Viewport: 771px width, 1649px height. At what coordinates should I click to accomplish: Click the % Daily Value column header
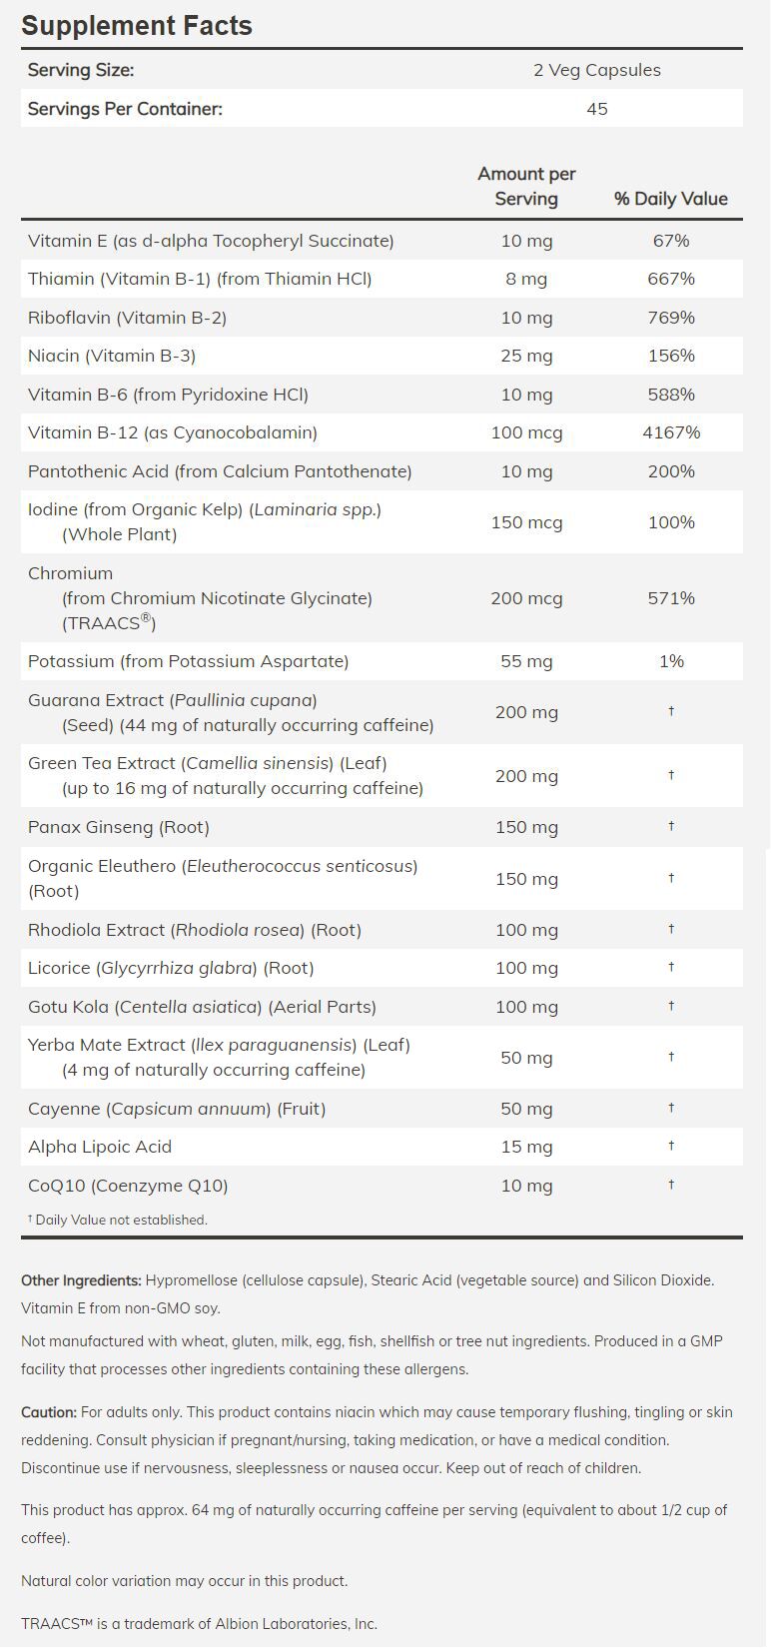click(x=670, y=199)
